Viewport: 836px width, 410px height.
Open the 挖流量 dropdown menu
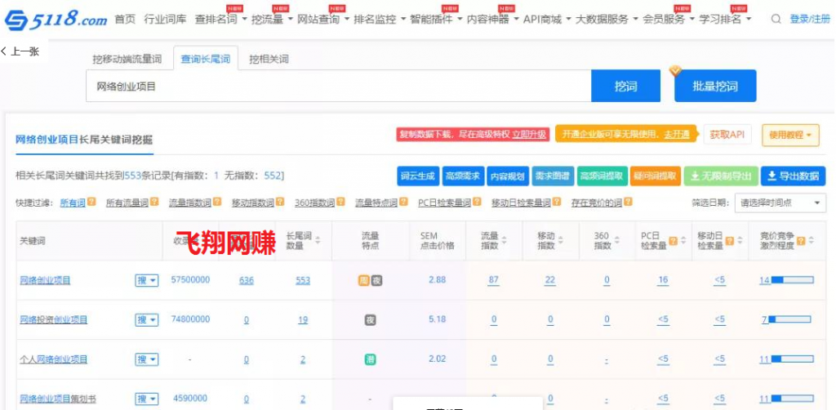pos(272,20)
